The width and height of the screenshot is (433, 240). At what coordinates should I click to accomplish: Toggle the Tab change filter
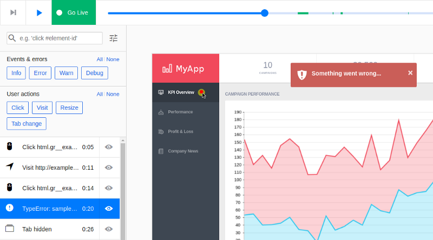click(27, 124)
